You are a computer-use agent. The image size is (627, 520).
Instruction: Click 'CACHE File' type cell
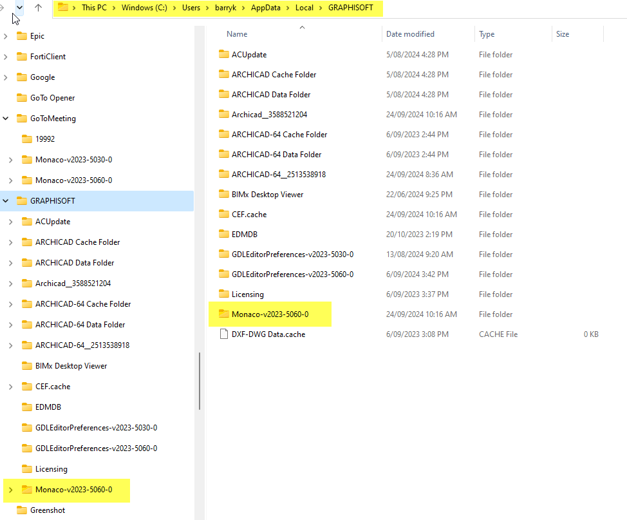click(498, 334)
